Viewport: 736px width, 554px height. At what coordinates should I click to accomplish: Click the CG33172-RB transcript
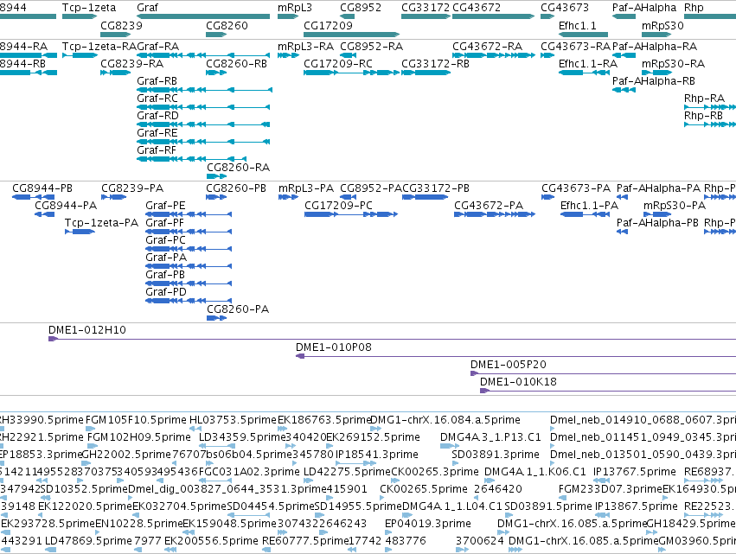tap(426, 73)
